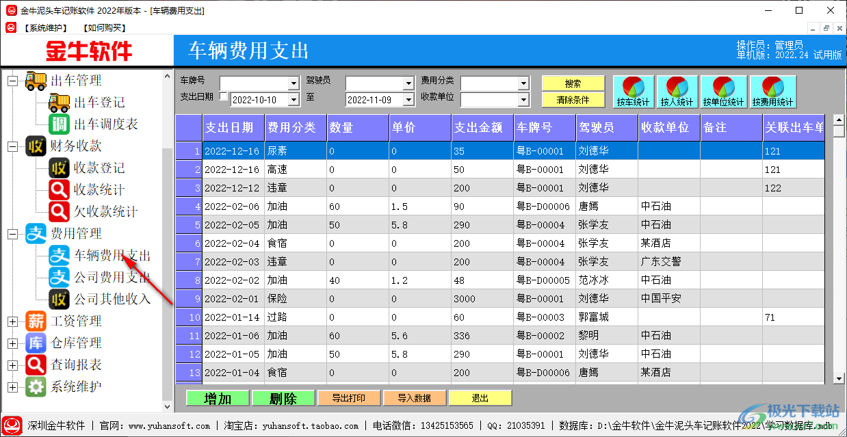The width and height of the screenshot is (847, 437).
Task: Select row number 11 header
Action: point(189,335)
